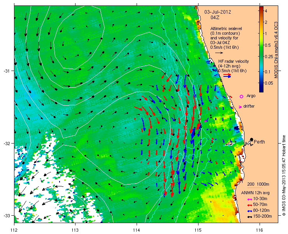Image resolution: width=288 pixels, height=234 pixels.
Task: Click the black altimetric velocity scale arrow
Action: pos(219,53)
